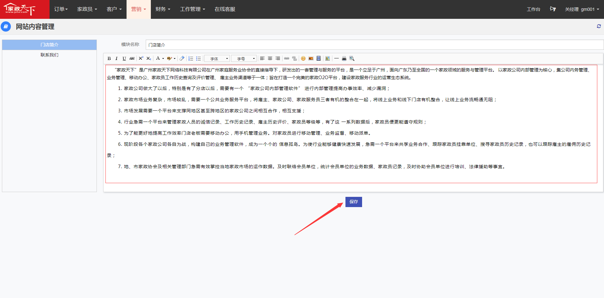Viewport: 604px width, 298px height.
Task: Toggle italic formatting in editor toolbar
Action: [x=116, y=58]
